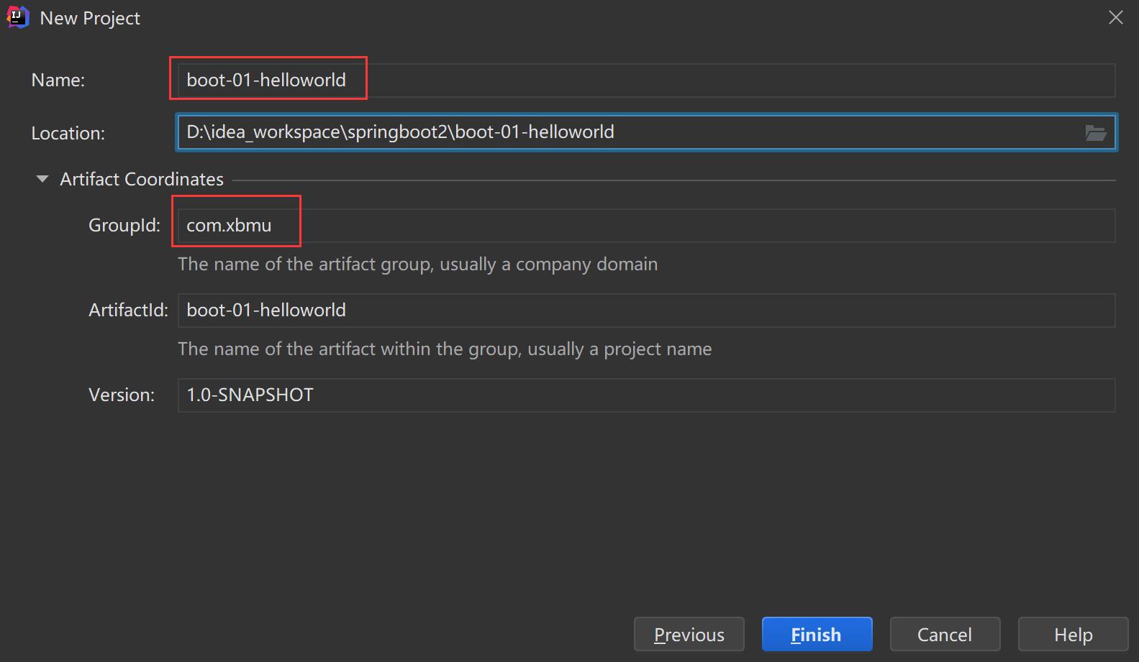
Task: Click the 'Location:' label
Action: [68, 133]
